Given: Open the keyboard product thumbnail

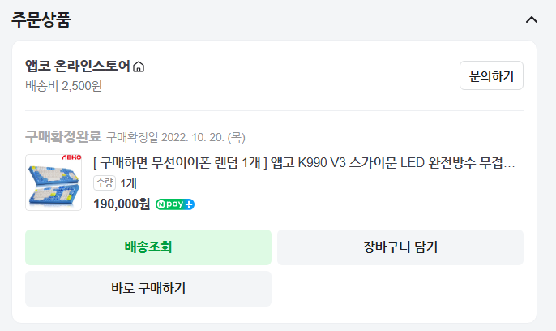Looking at the screenshot, I should pos(53,183).
